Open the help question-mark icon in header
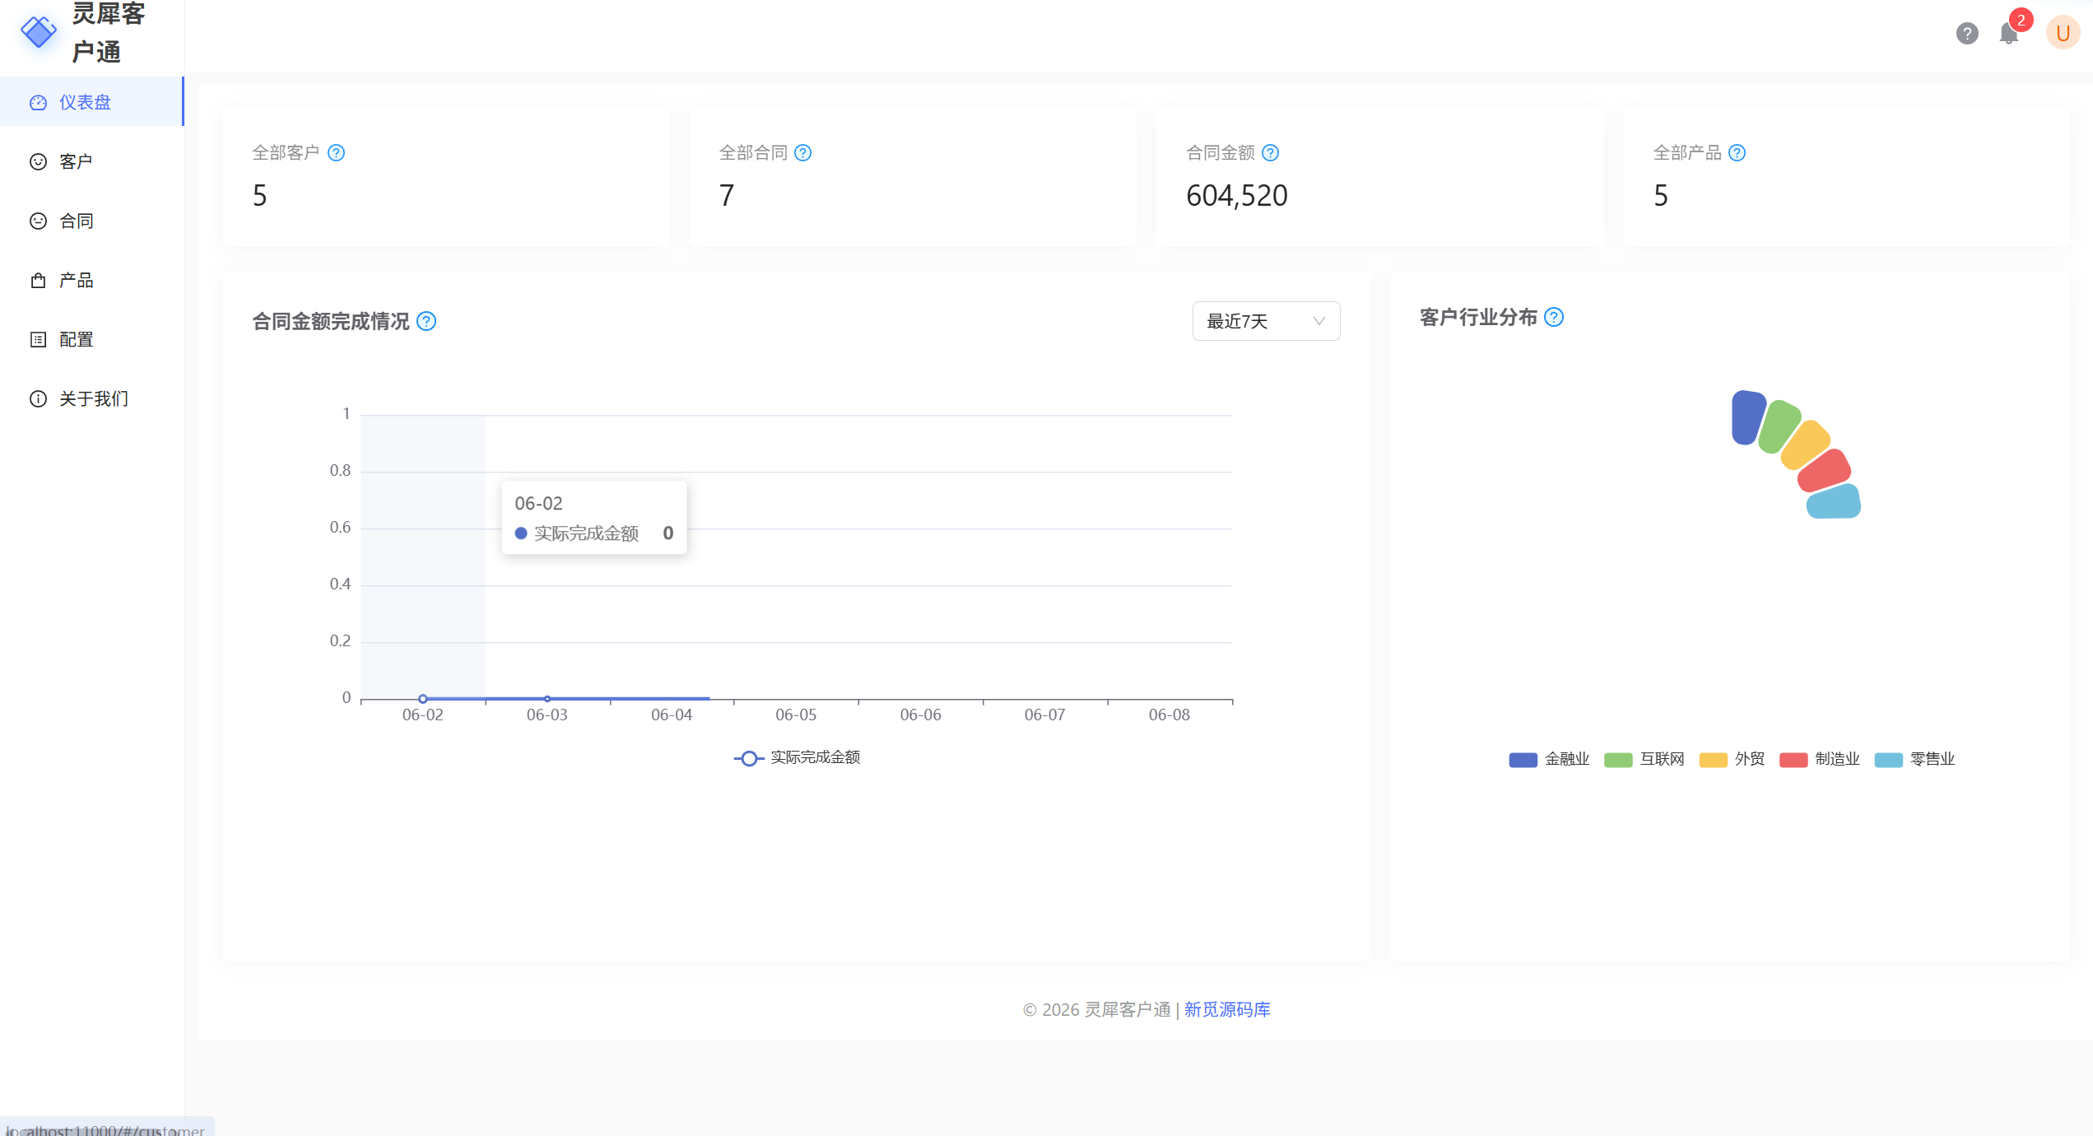Viewport: 2093px width, 1136px height. 1967,34
